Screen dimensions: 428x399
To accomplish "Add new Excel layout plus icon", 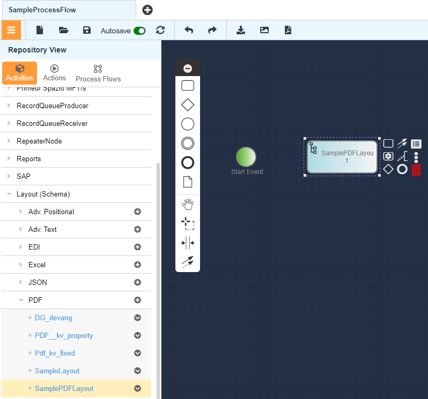I will (137, 265).
